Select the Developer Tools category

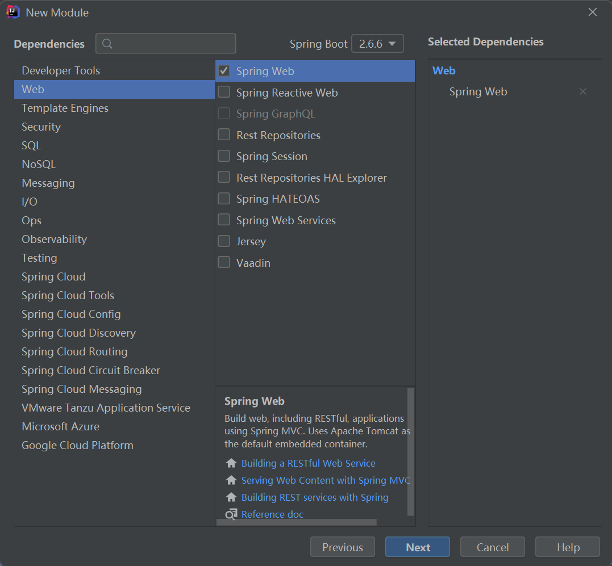point(114,70)
